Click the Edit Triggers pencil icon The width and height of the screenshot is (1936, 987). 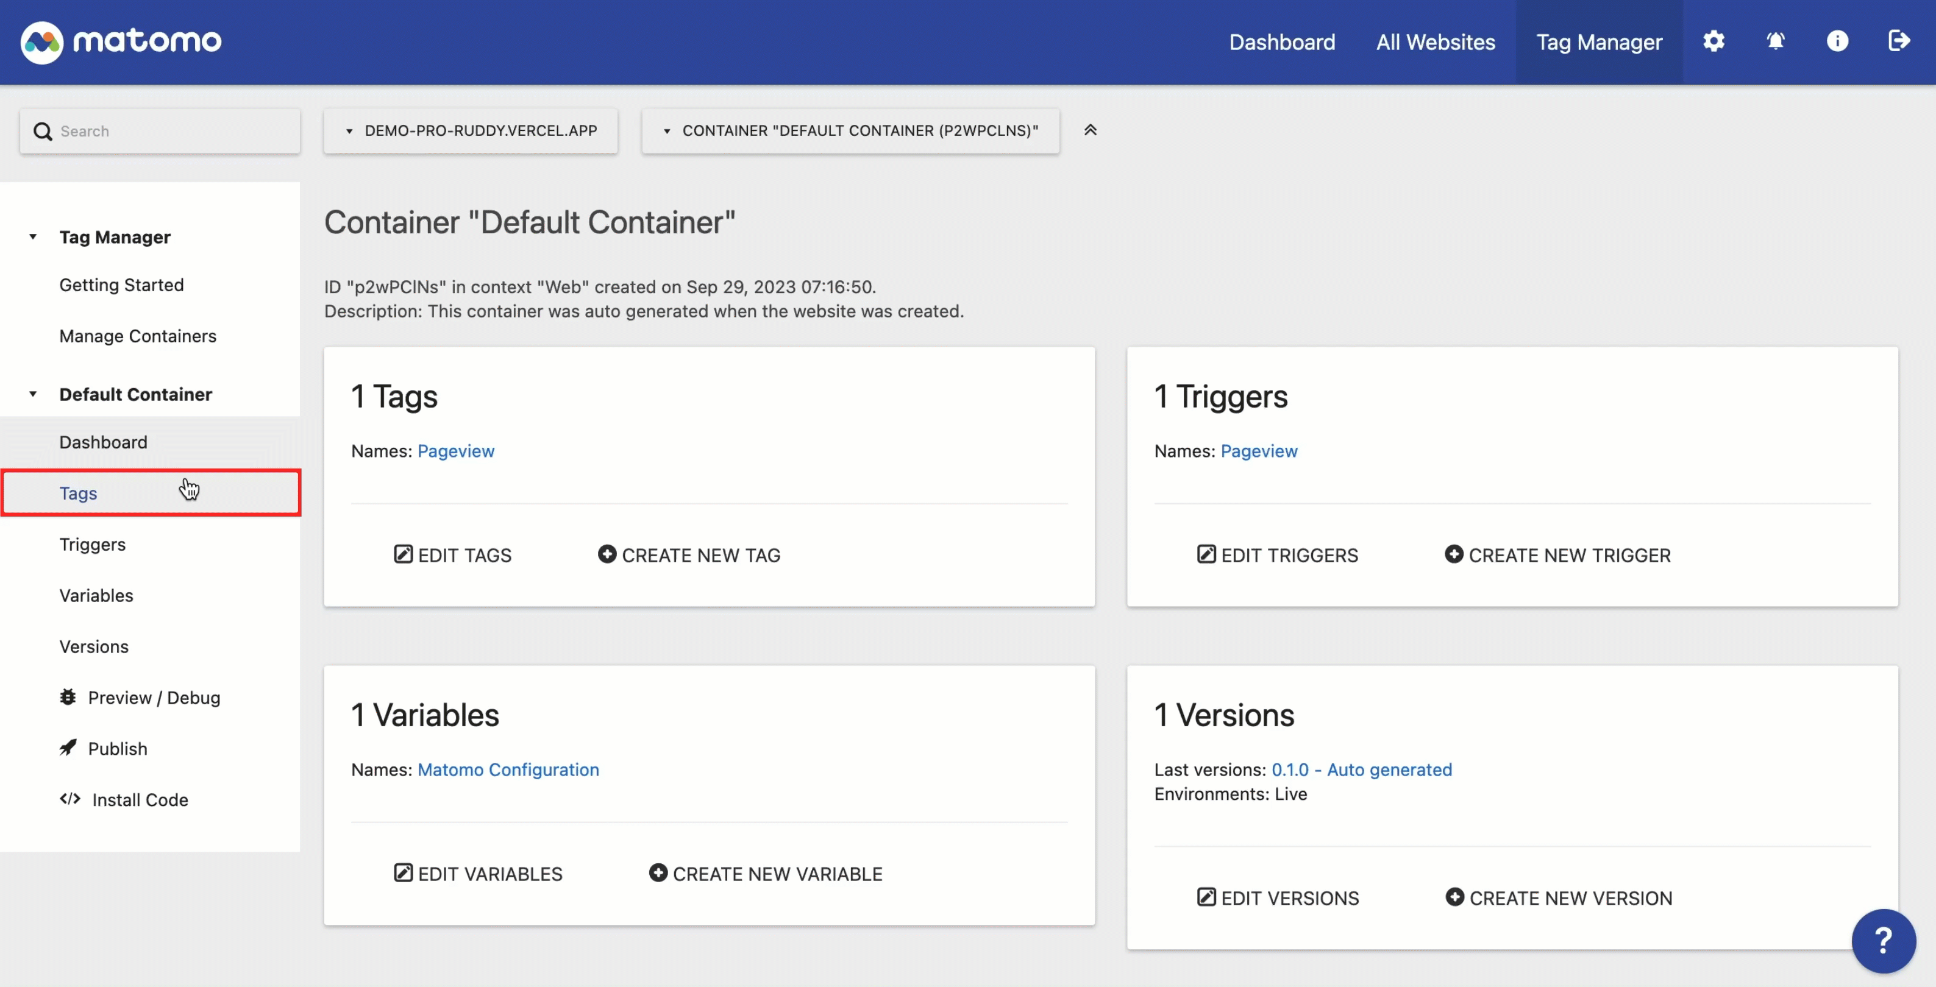click(1206, 554)
